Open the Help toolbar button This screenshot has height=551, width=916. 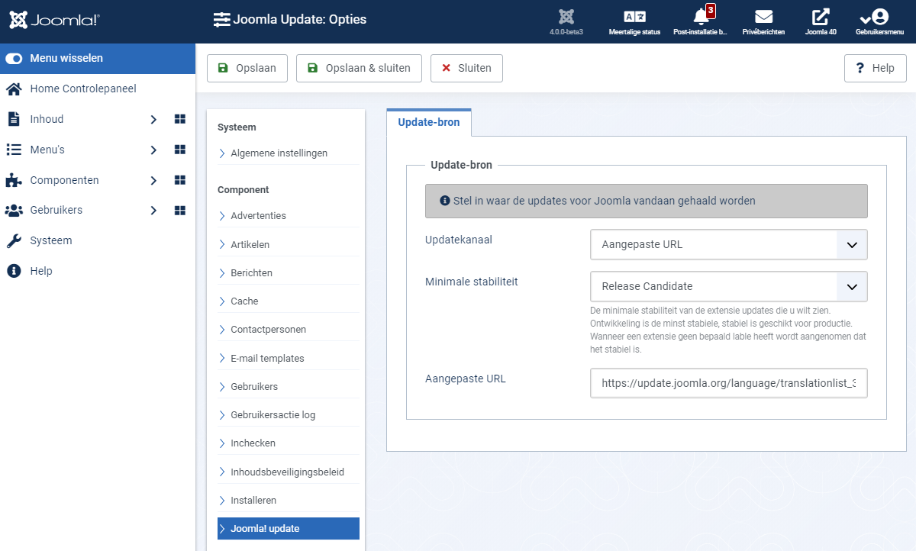[875, 68]
